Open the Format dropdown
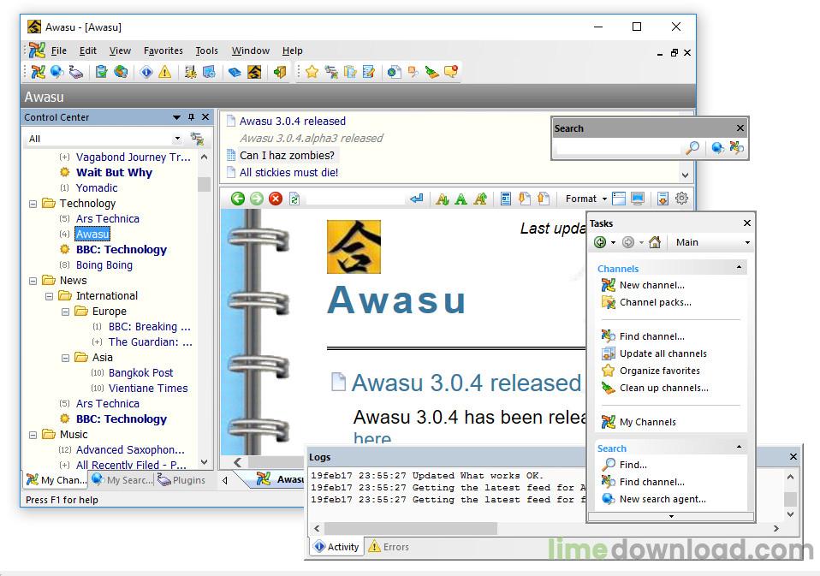The image size is (820, 576). click(x=585, y=199)
